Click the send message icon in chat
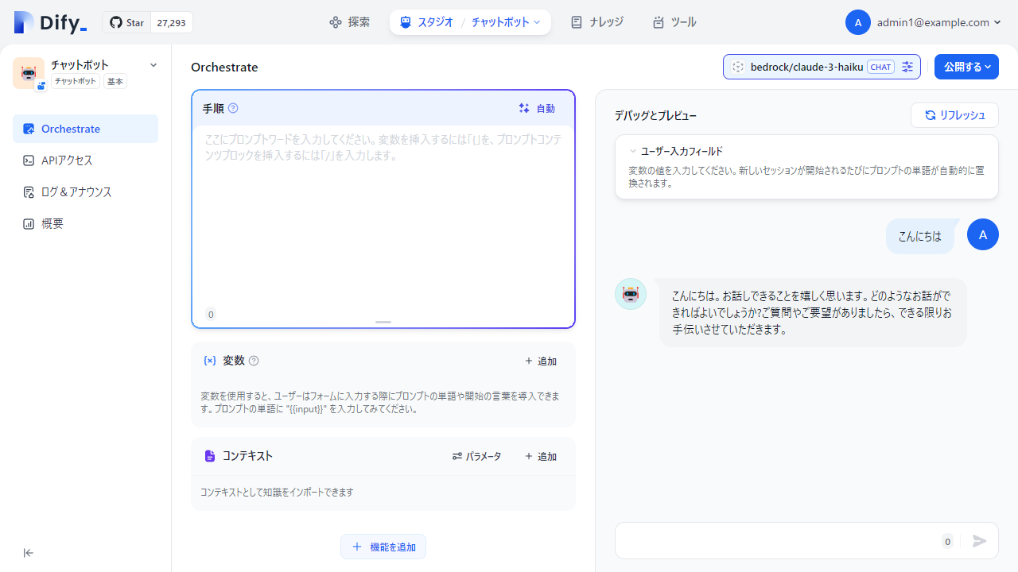Image resolution: width=1018 pixels, height=572 pixels. click(x=980, y=541)
